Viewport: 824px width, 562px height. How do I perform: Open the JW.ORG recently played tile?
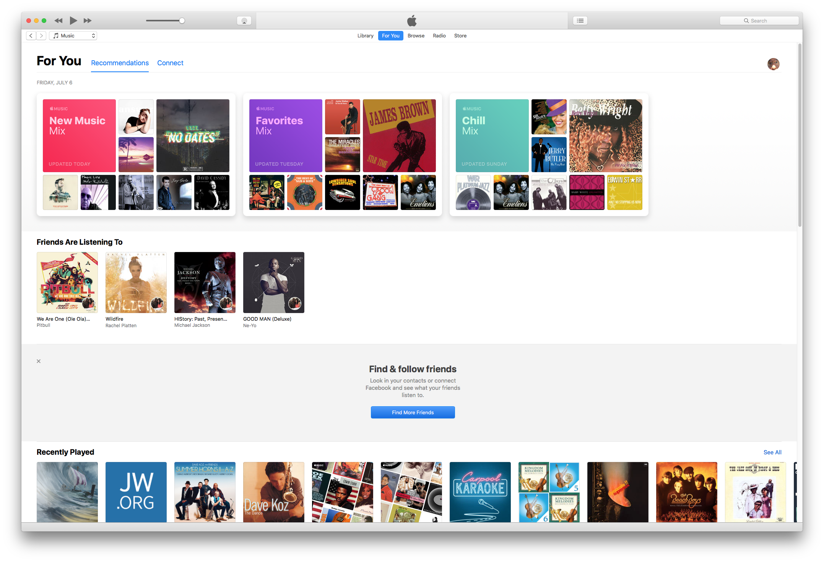click(136, 492)
